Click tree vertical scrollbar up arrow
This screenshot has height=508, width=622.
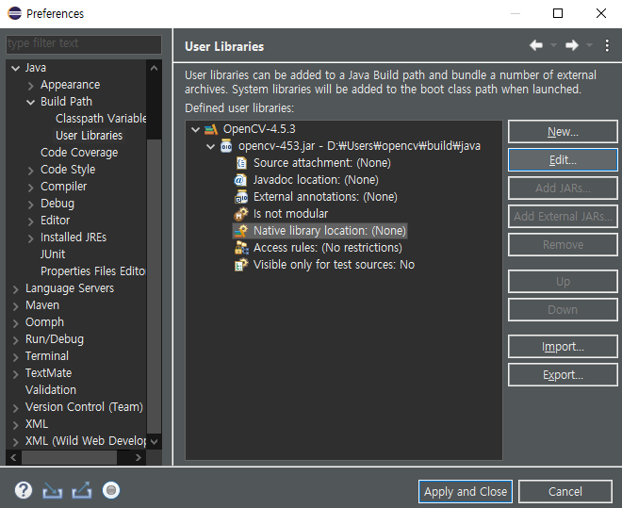click(155, 68)
